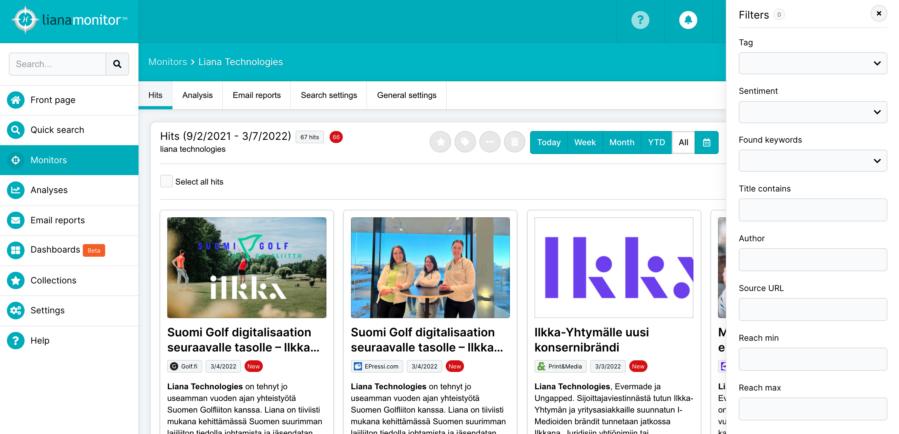Click Monitors crosshair icon
899x434 pixels.
pos(16,160)
